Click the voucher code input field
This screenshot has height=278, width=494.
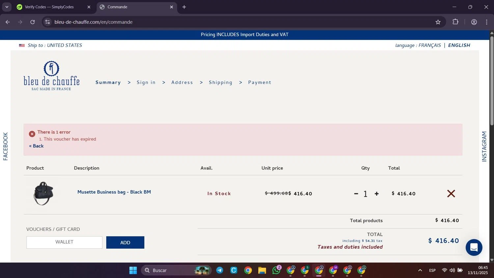click(64, 242)
